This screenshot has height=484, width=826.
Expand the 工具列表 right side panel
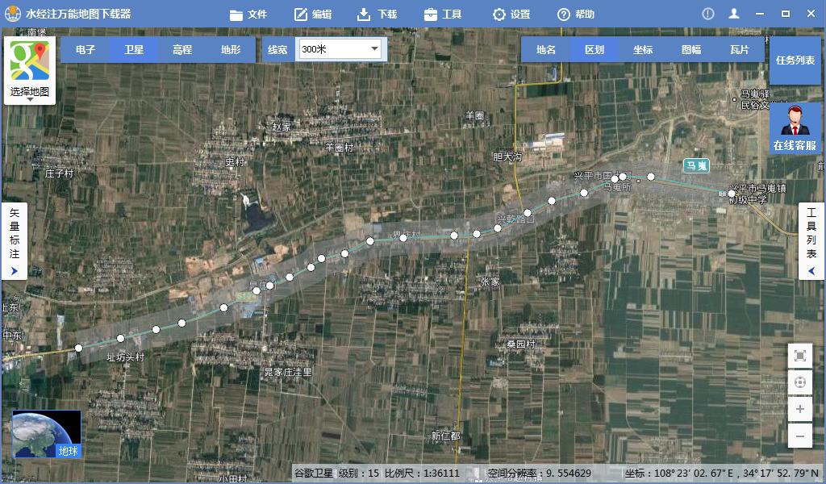click(x=811, y=241)
